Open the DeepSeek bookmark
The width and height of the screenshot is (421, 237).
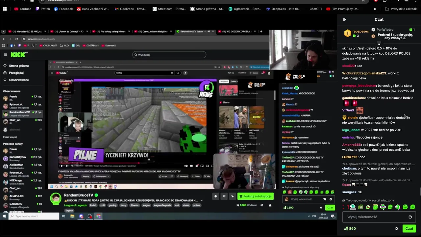coord(283,9)
